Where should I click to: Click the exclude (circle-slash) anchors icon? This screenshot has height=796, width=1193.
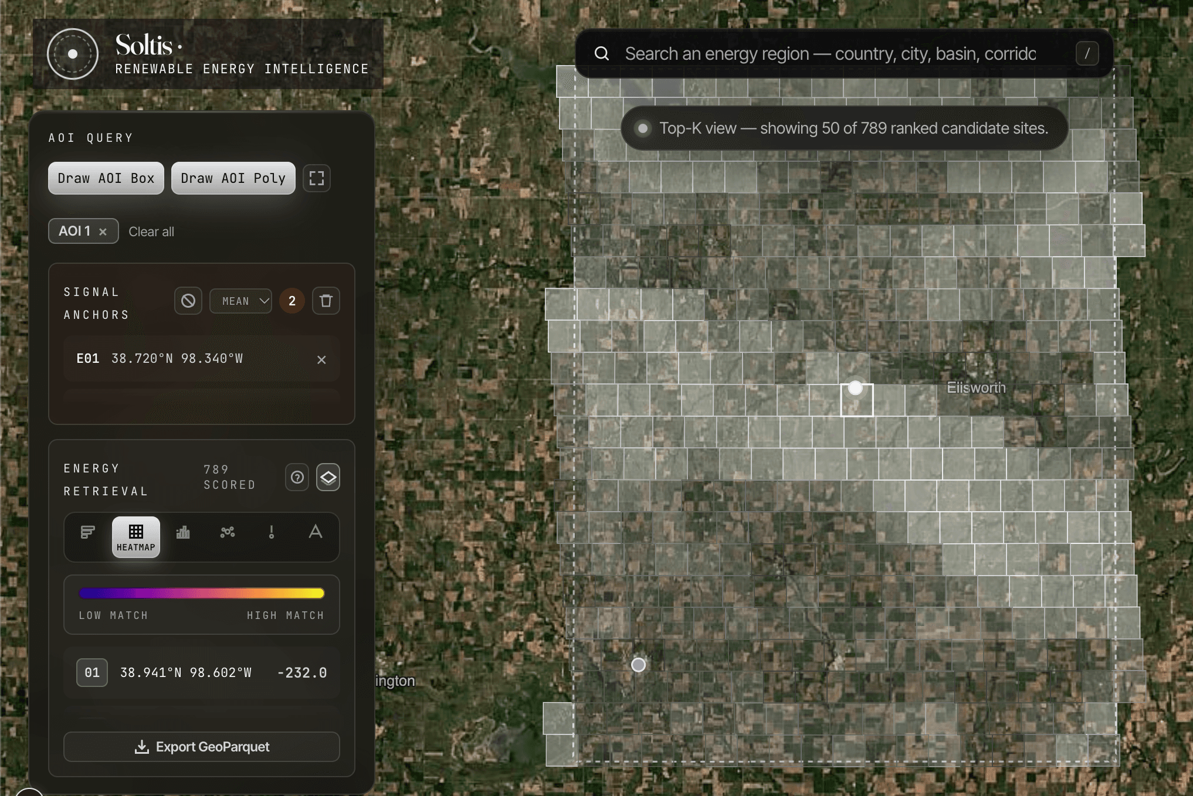(x=188, y=301)
